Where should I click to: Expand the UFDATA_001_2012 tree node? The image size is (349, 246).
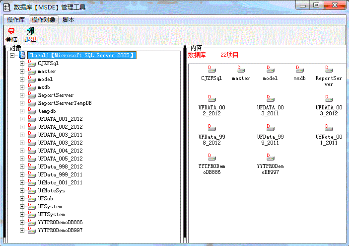coord(22,119)
